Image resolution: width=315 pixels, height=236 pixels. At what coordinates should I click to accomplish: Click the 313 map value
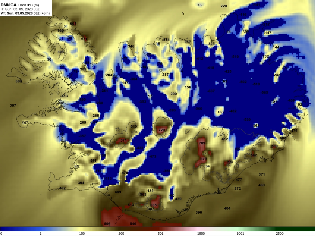[65, 96]
